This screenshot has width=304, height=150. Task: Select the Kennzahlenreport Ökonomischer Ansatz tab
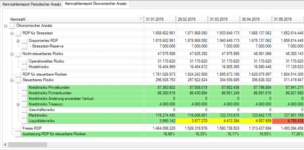point(95,4)
